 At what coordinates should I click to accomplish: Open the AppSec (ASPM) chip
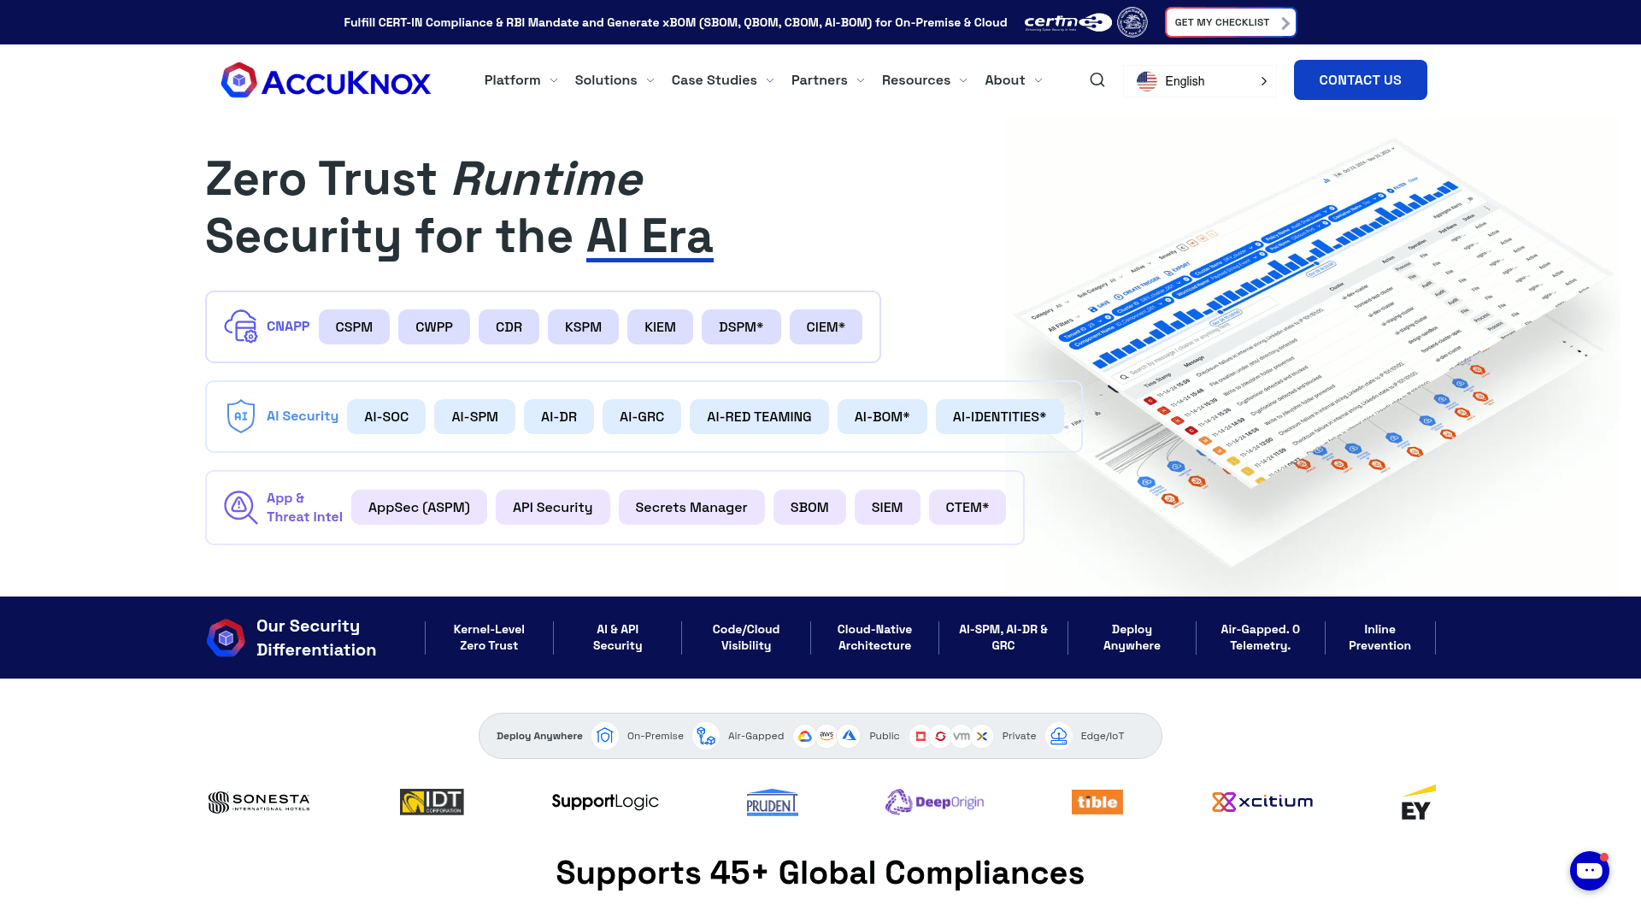pyautogui.click(x=419, y=508)
